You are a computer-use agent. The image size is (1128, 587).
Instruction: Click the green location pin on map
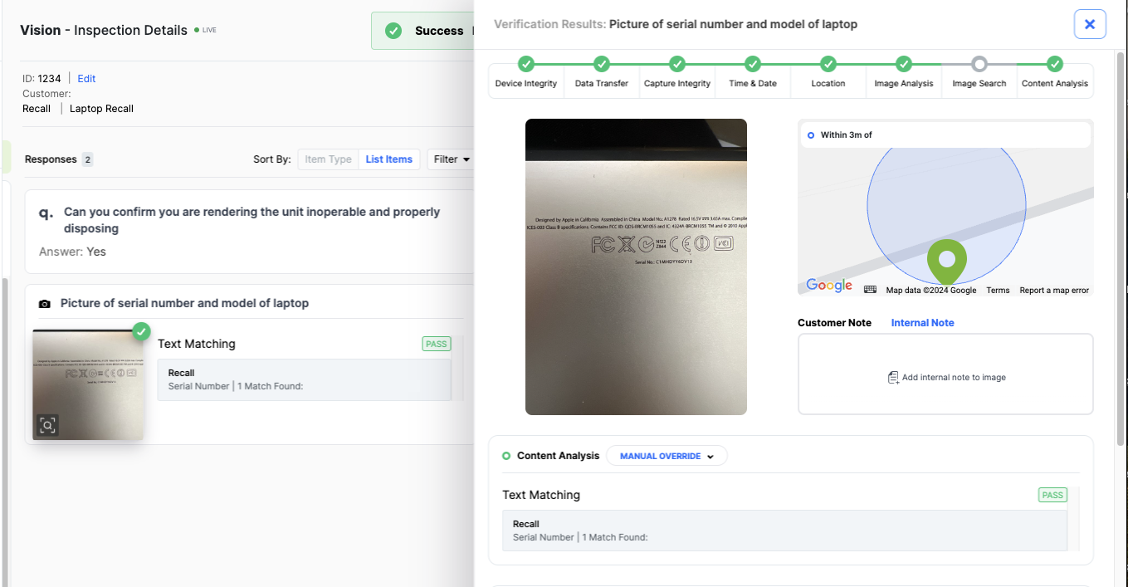click(x=946, y=262)
